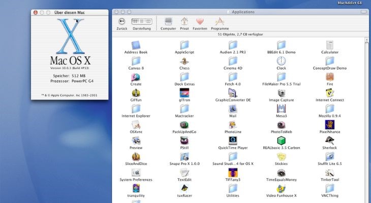Viewport: 371px width, 203px height.
Task: Select the Canvas 8 folder
Action: point(136,61)
